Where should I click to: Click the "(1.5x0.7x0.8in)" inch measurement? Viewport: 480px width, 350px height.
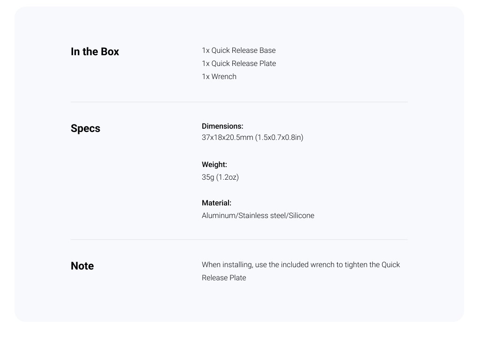tap(279, 138)
